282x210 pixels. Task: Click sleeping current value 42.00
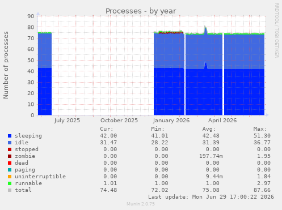click(108, 136)
